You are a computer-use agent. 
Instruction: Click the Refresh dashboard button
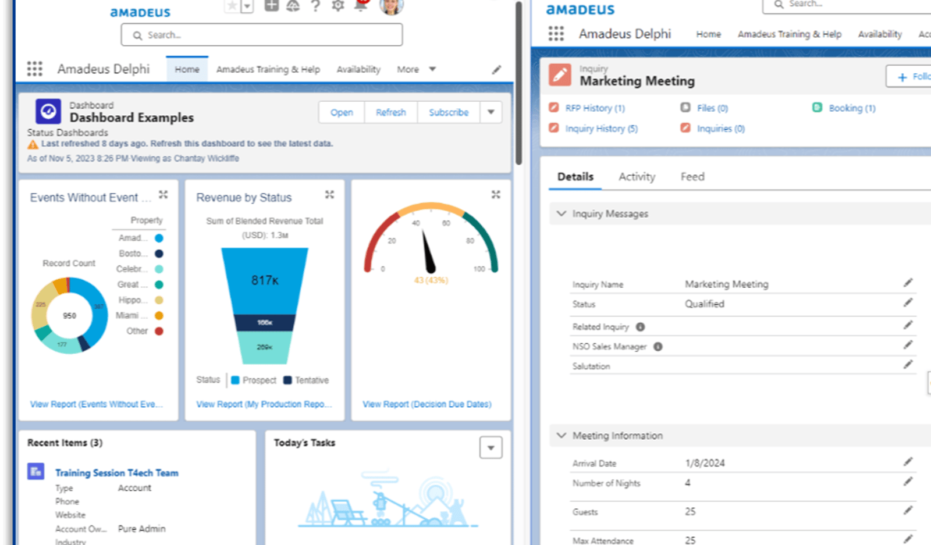click(x=390, y=112)
